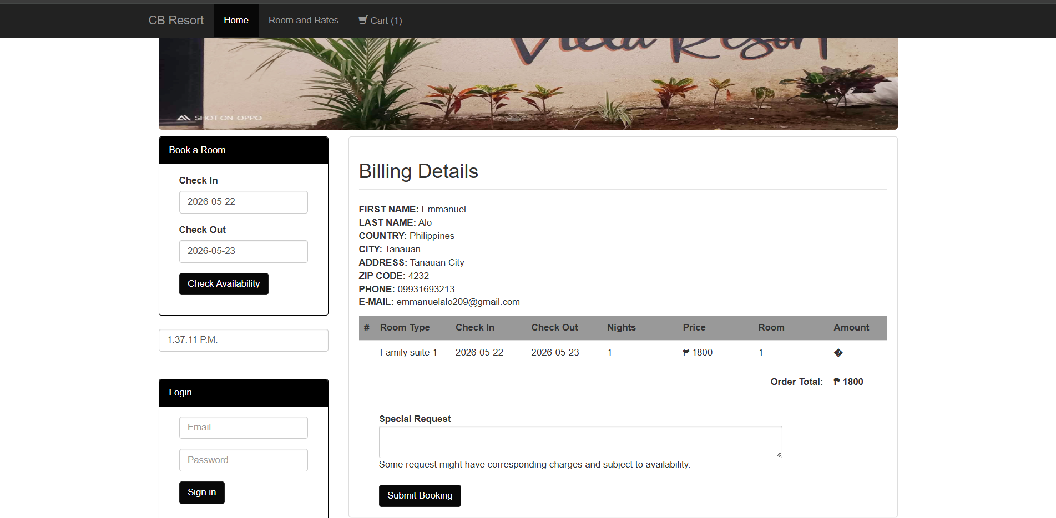The width and height of the screenshot is (1056, 518).
Task: Click the Amount symbol in Family suite row
Action: tap(838, 353)
